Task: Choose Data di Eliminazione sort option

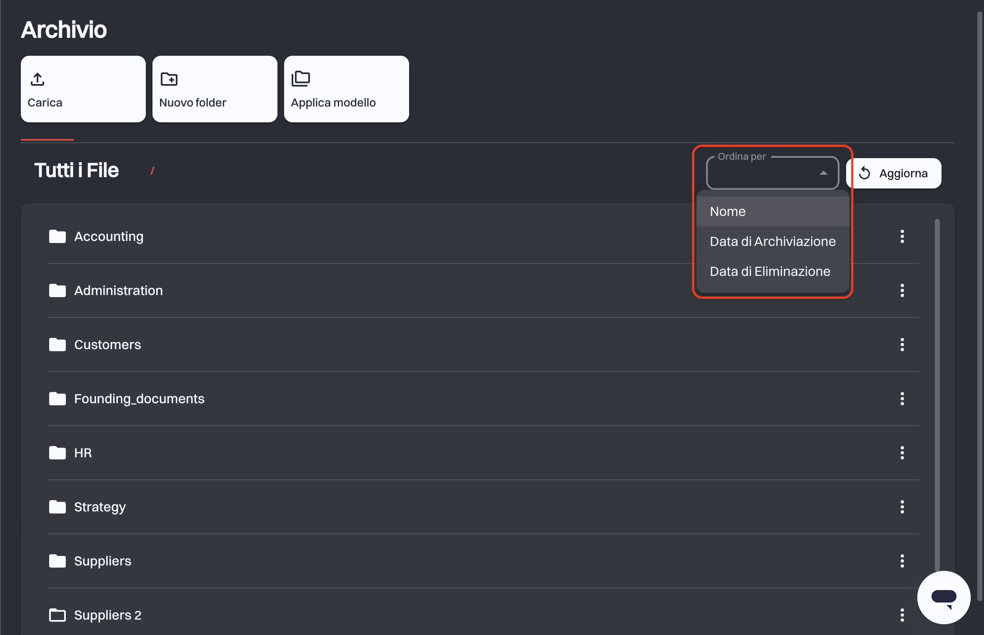Action: tap(773, 271)
